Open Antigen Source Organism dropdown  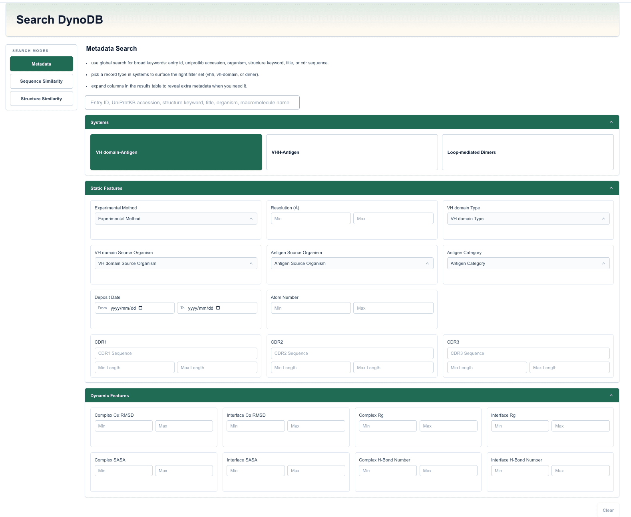click(x=352, y=263)
